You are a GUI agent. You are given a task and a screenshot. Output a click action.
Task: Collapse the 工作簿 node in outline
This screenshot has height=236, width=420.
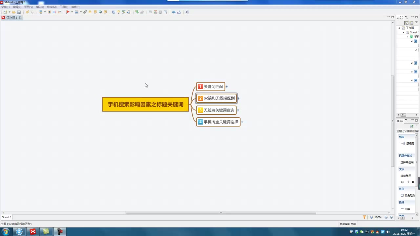click(x=399, y=28)
